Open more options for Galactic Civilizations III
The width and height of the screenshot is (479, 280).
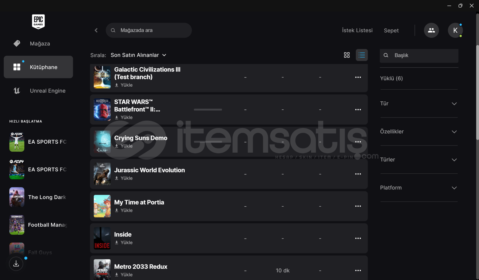coord(358,77)
